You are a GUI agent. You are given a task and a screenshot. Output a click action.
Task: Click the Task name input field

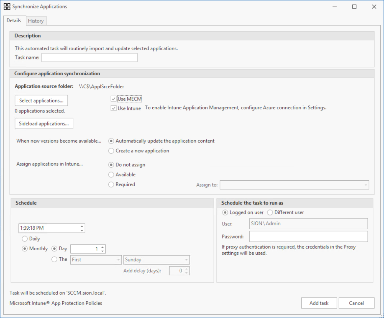[89, 57]
